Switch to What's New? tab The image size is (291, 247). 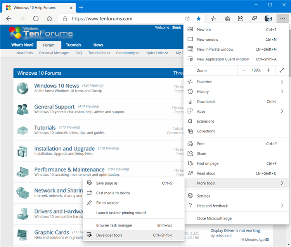[x=22, y=45]
